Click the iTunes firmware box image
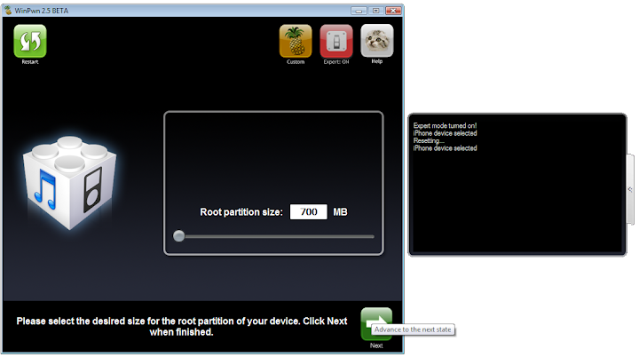639x357 pixels. [x=70, y=182]
